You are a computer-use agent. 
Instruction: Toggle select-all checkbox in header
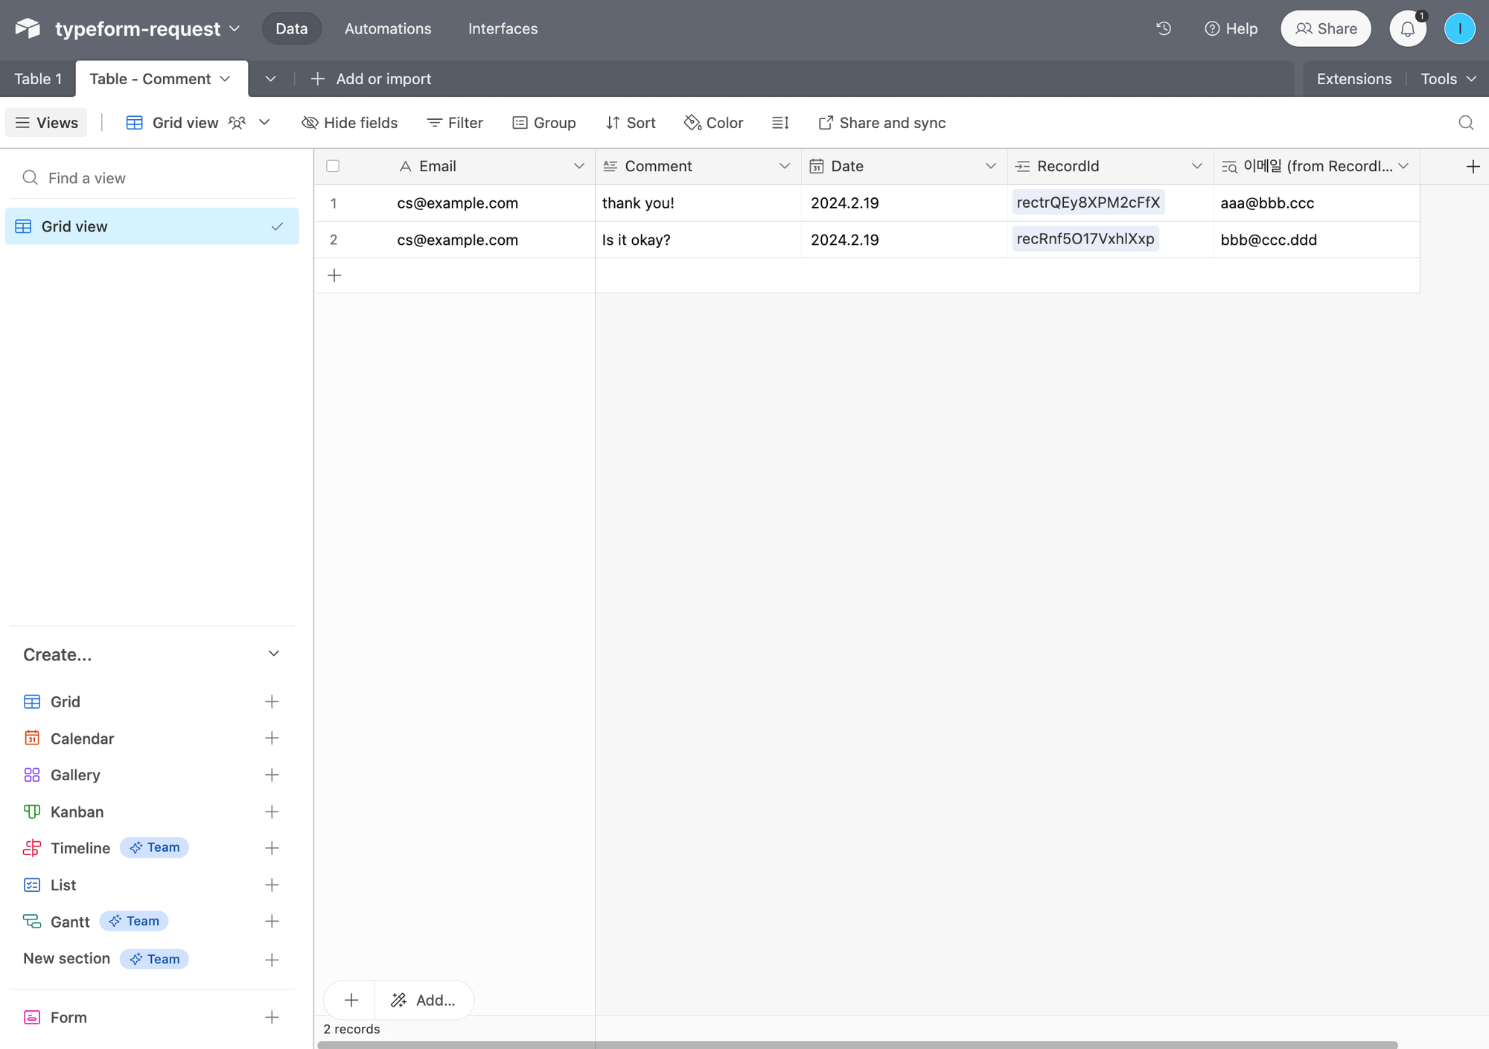pos(333,166)
